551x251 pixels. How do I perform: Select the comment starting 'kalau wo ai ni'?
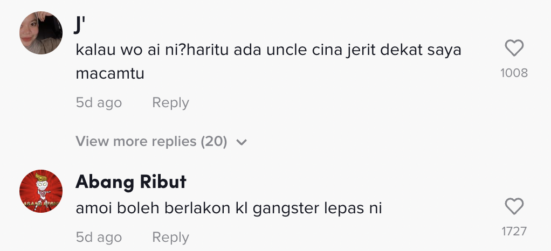[x=268, y=51]
